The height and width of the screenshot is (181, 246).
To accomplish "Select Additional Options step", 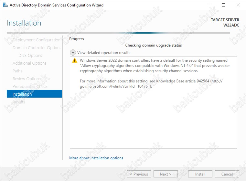I will (29, 63).
